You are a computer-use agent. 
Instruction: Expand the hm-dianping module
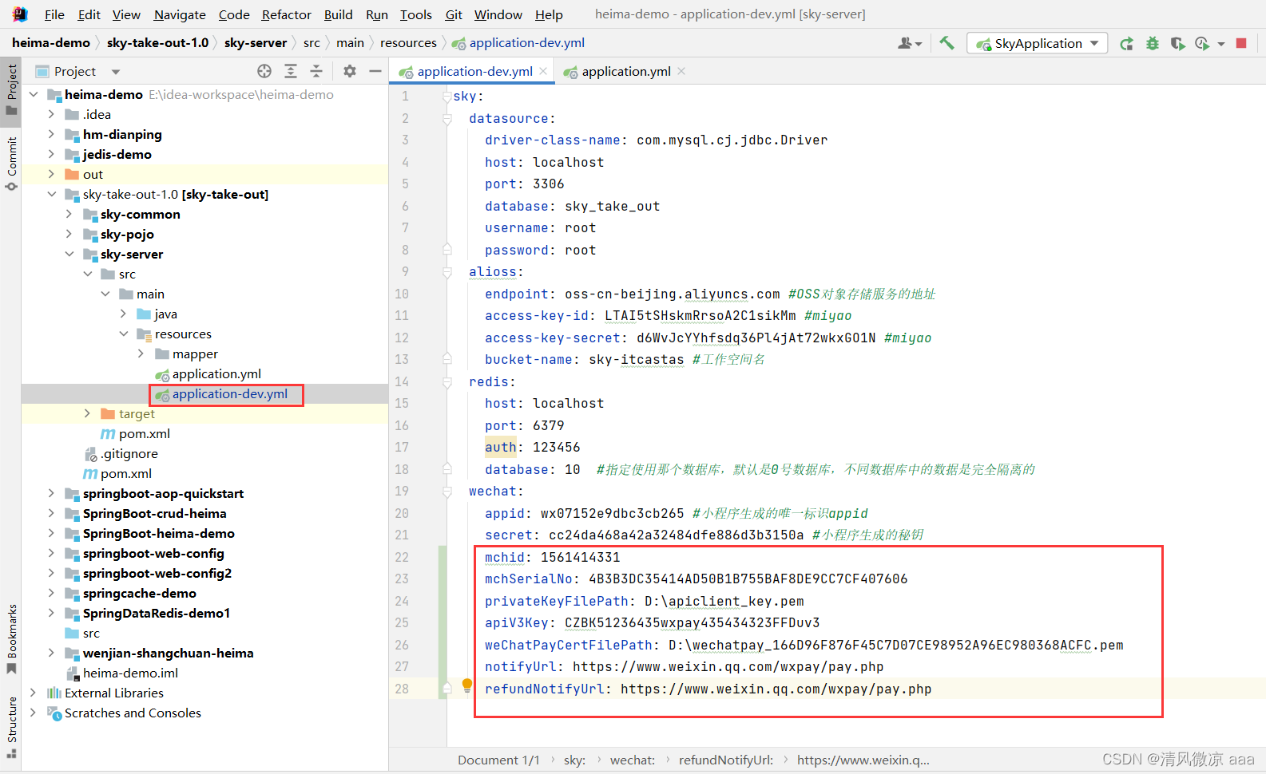[x=51, y=134]
